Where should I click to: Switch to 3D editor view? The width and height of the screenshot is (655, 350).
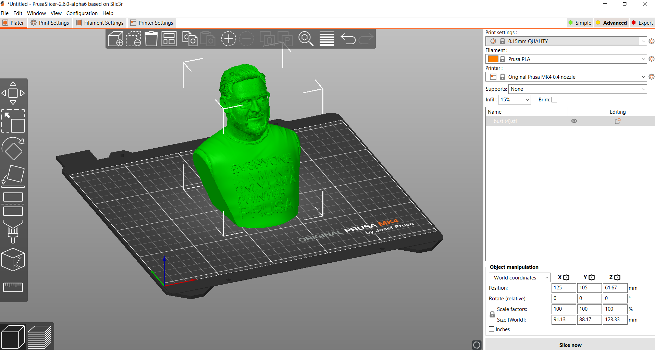tap(13, 337)
